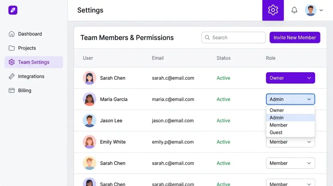This screenshot has width=333, height=186.
Task: Select Team Settings in sidebar
Action: (34, 62)
